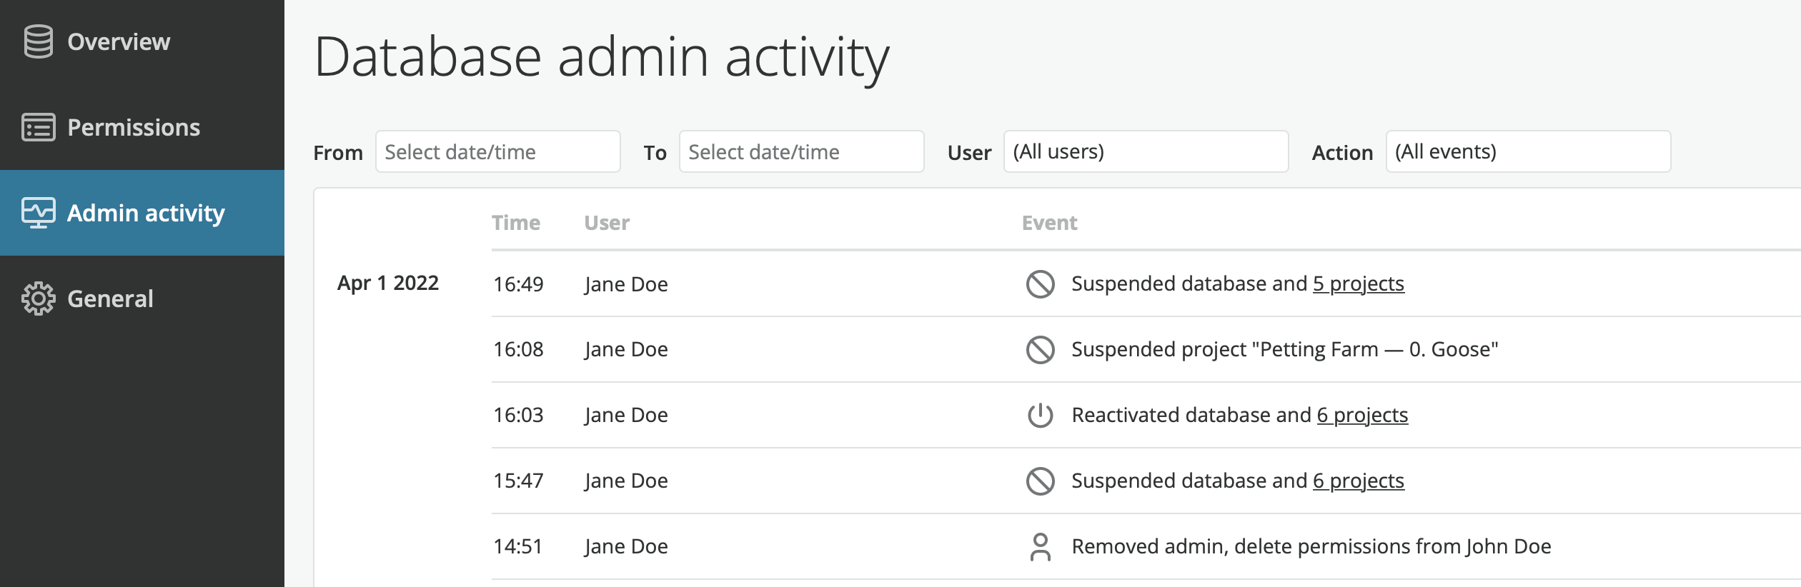Screen dimensions: 1801x587
Task: Open the Action events filter dropdown
Action: [1528, 151]
